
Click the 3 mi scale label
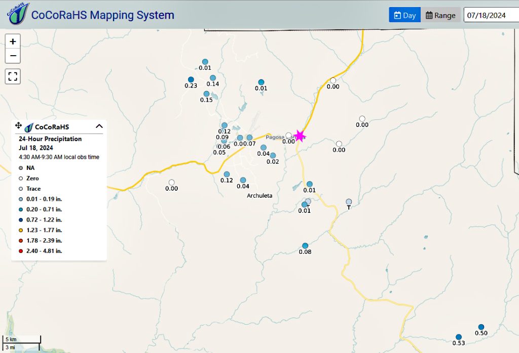10,347
